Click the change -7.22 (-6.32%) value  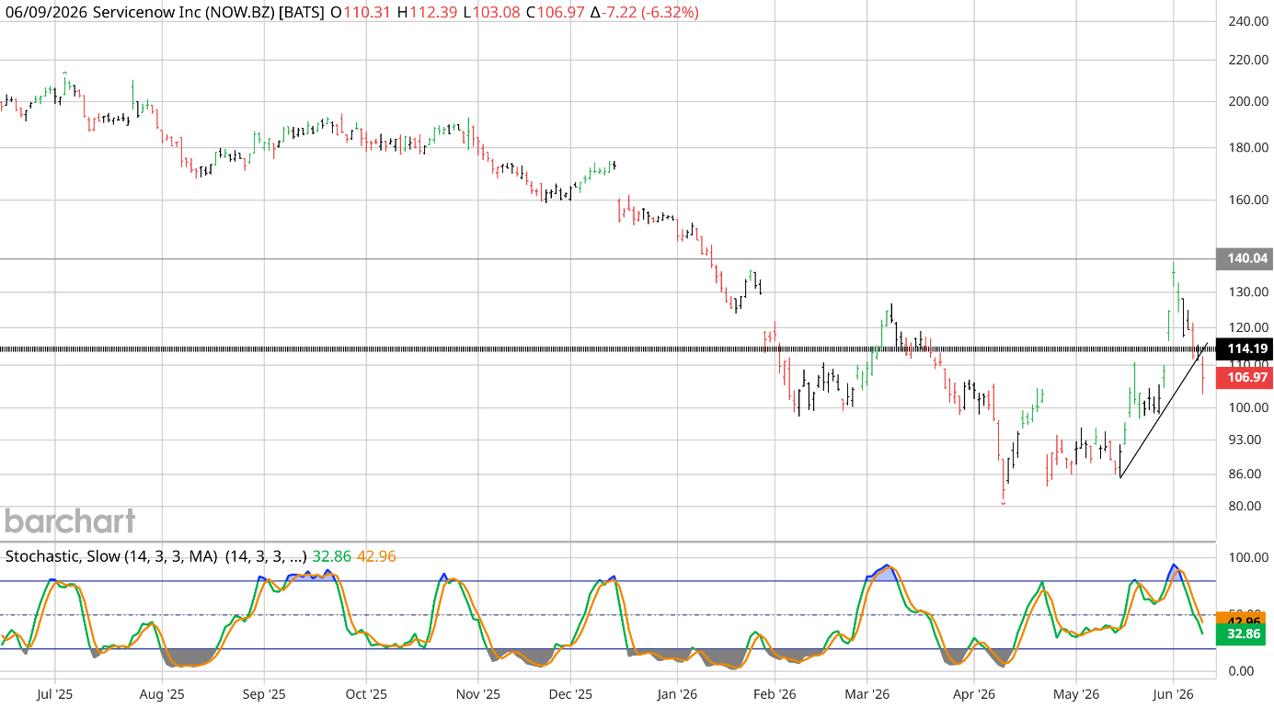(644, 13)
